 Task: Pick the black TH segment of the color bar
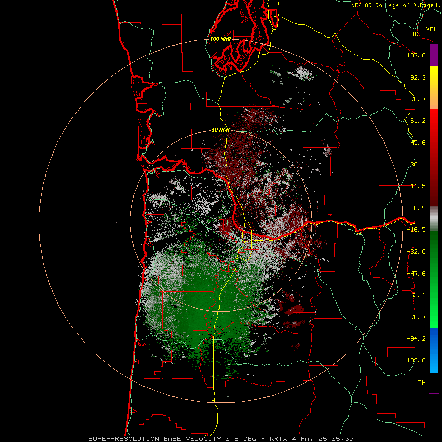tap(434, 383)
